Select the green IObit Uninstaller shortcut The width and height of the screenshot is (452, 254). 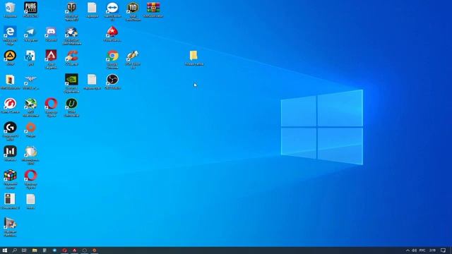pyautogui.click(x=71, y=104)
